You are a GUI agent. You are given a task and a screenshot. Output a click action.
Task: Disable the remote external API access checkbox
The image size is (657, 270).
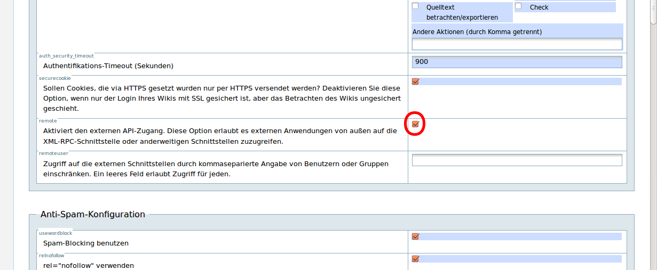coord(415,124)
